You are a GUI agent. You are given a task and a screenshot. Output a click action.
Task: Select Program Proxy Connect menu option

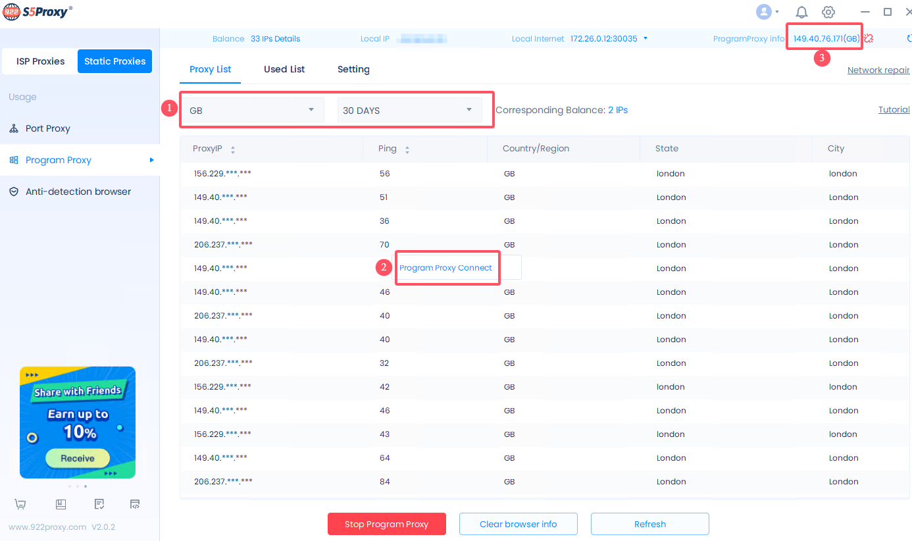[445, 268]
